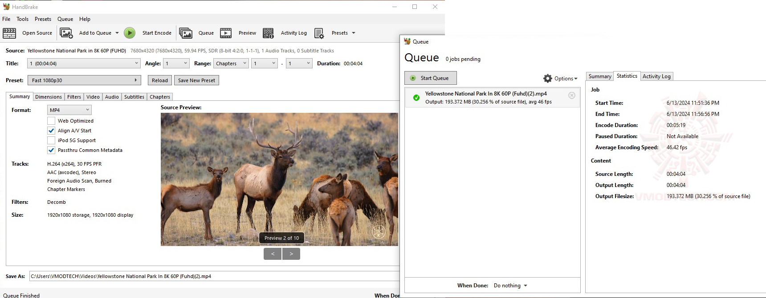Remove the completed job with its X icon
This screenshot has width=766, height=298.
pyautogui.click(x=572, y=95)
